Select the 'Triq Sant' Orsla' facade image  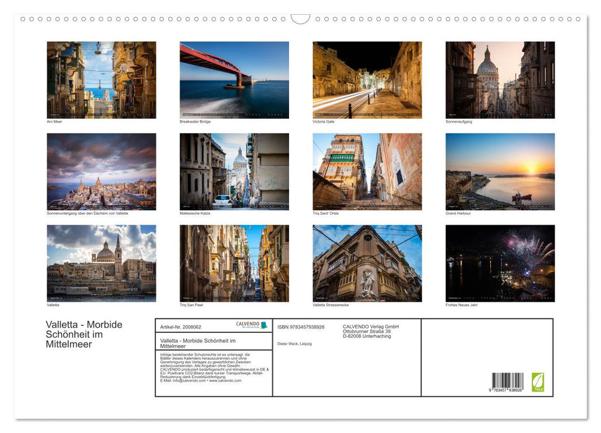point(366,171)
